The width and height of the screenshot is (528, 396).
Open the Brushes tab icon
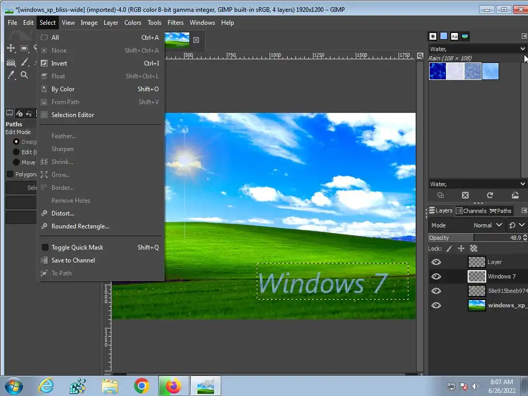tap(433, 37)
